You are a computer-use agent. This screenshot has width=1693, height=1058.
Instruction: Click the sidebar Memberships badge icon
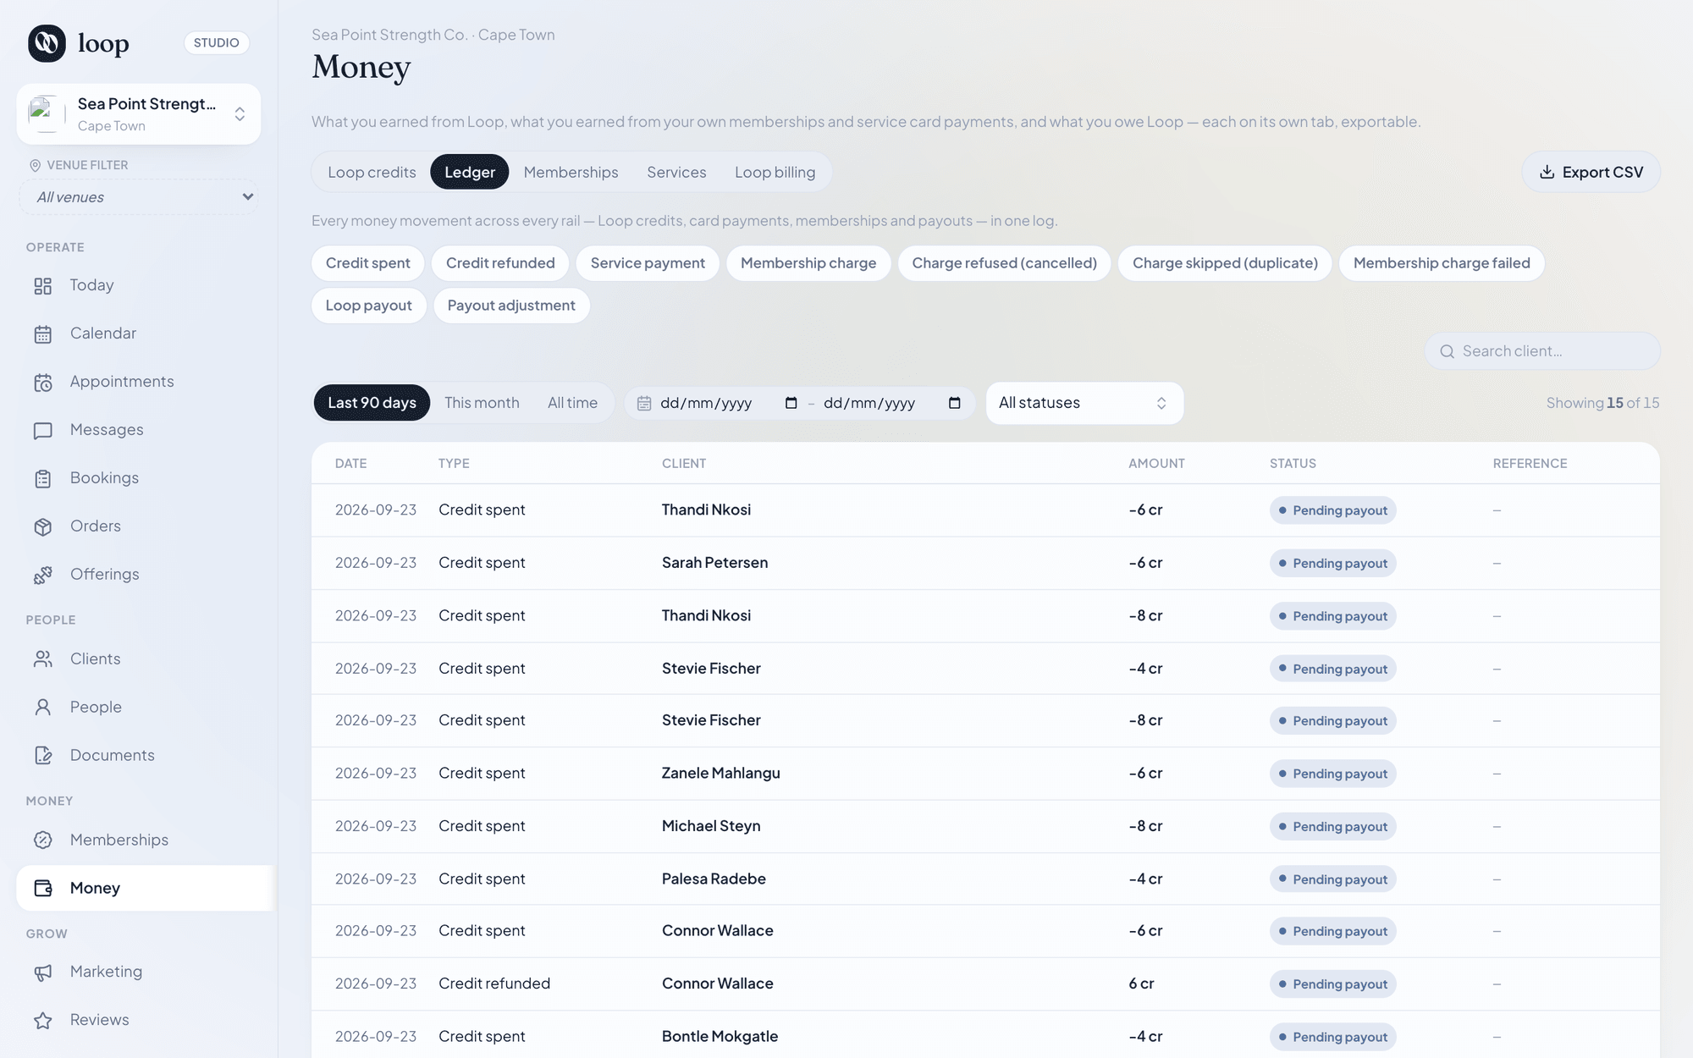43,840
